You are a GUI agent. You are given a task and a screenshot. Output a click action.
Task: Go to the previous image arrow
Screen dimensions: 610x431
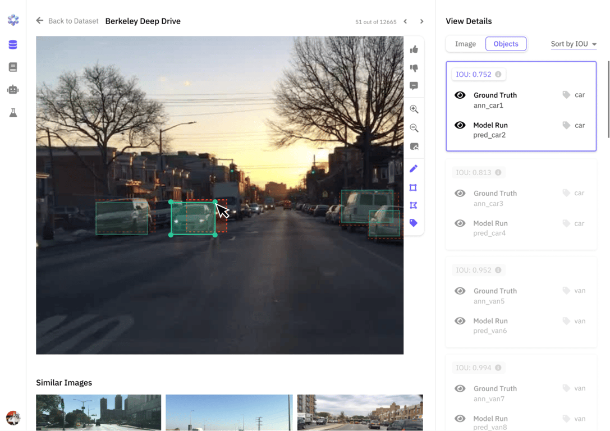[x=405, y=21]
